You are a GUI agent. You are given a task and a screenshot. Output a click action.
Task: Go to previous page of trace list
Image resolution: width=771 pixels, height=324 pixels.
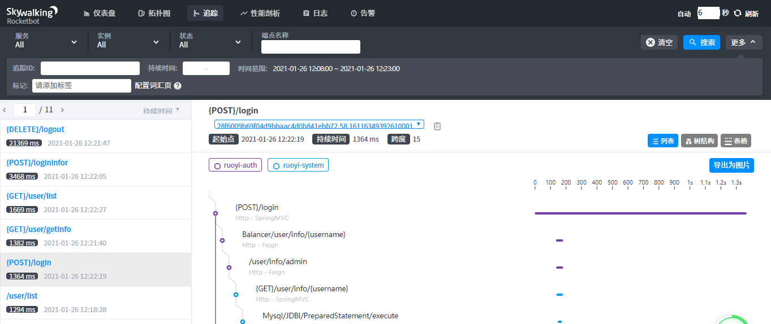pos(5,110)
